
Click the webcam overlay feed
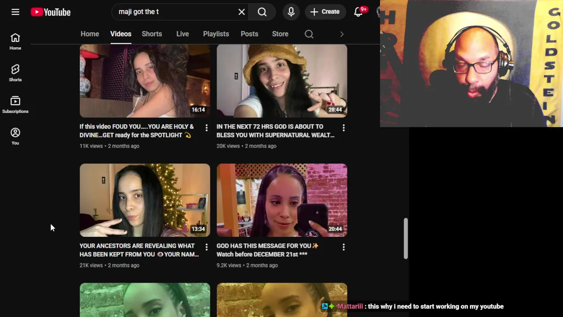click(x=472, y=63)
